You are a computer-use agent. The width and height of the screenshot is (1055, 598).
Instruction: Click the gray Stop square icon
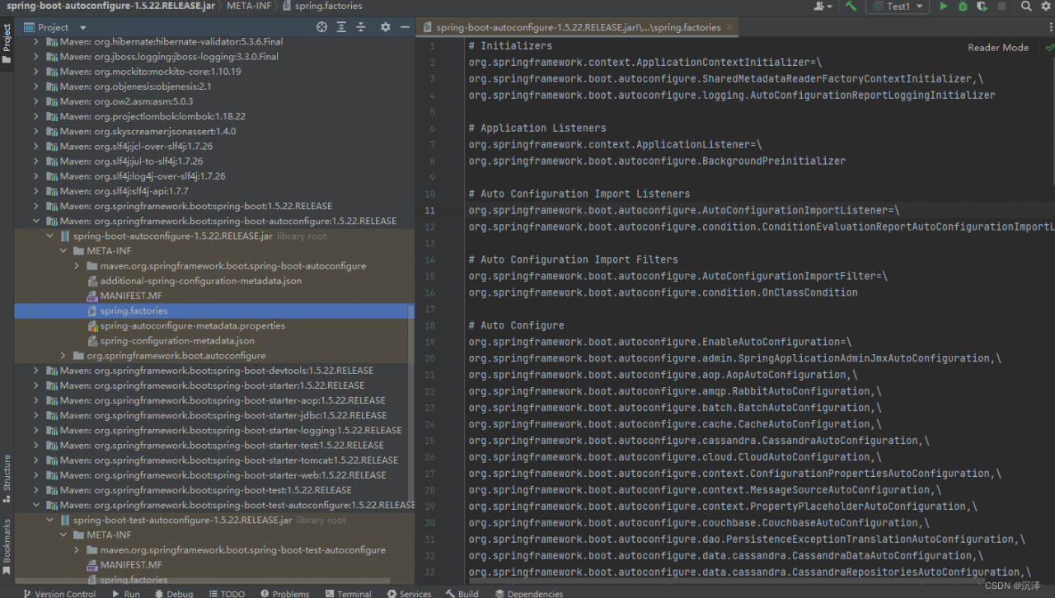[x=1001, y=6]
